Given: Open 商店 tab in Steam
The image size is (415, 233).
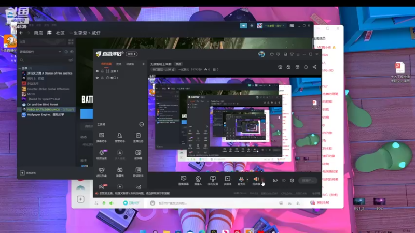Looking at the screenshot, I should point(38,33).
